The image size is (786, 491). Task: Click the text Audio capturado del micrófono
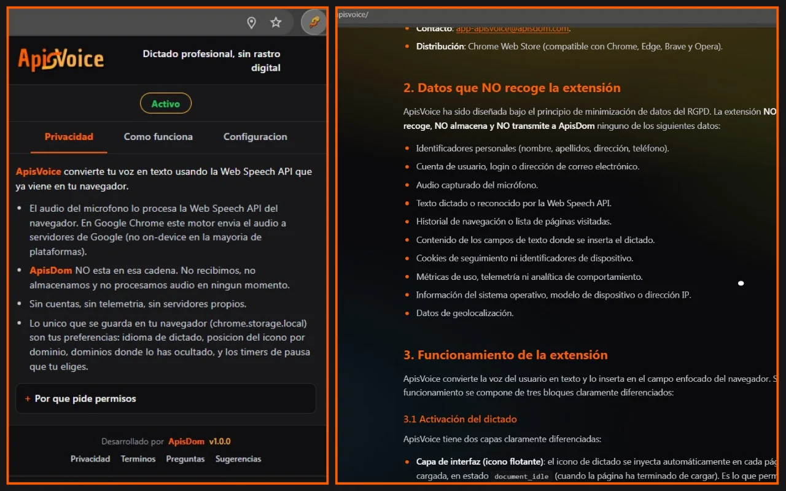477,185
